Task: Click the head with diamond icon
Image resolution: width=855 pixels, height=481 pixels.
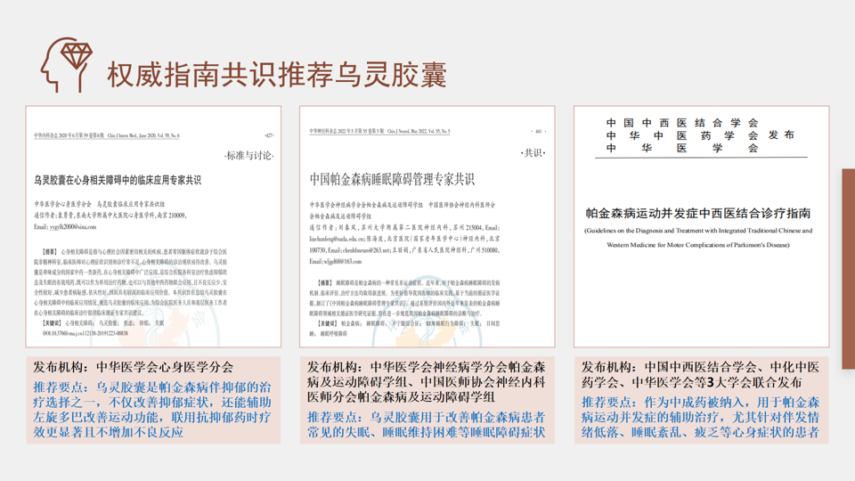Action: click(x=67, y=64)
